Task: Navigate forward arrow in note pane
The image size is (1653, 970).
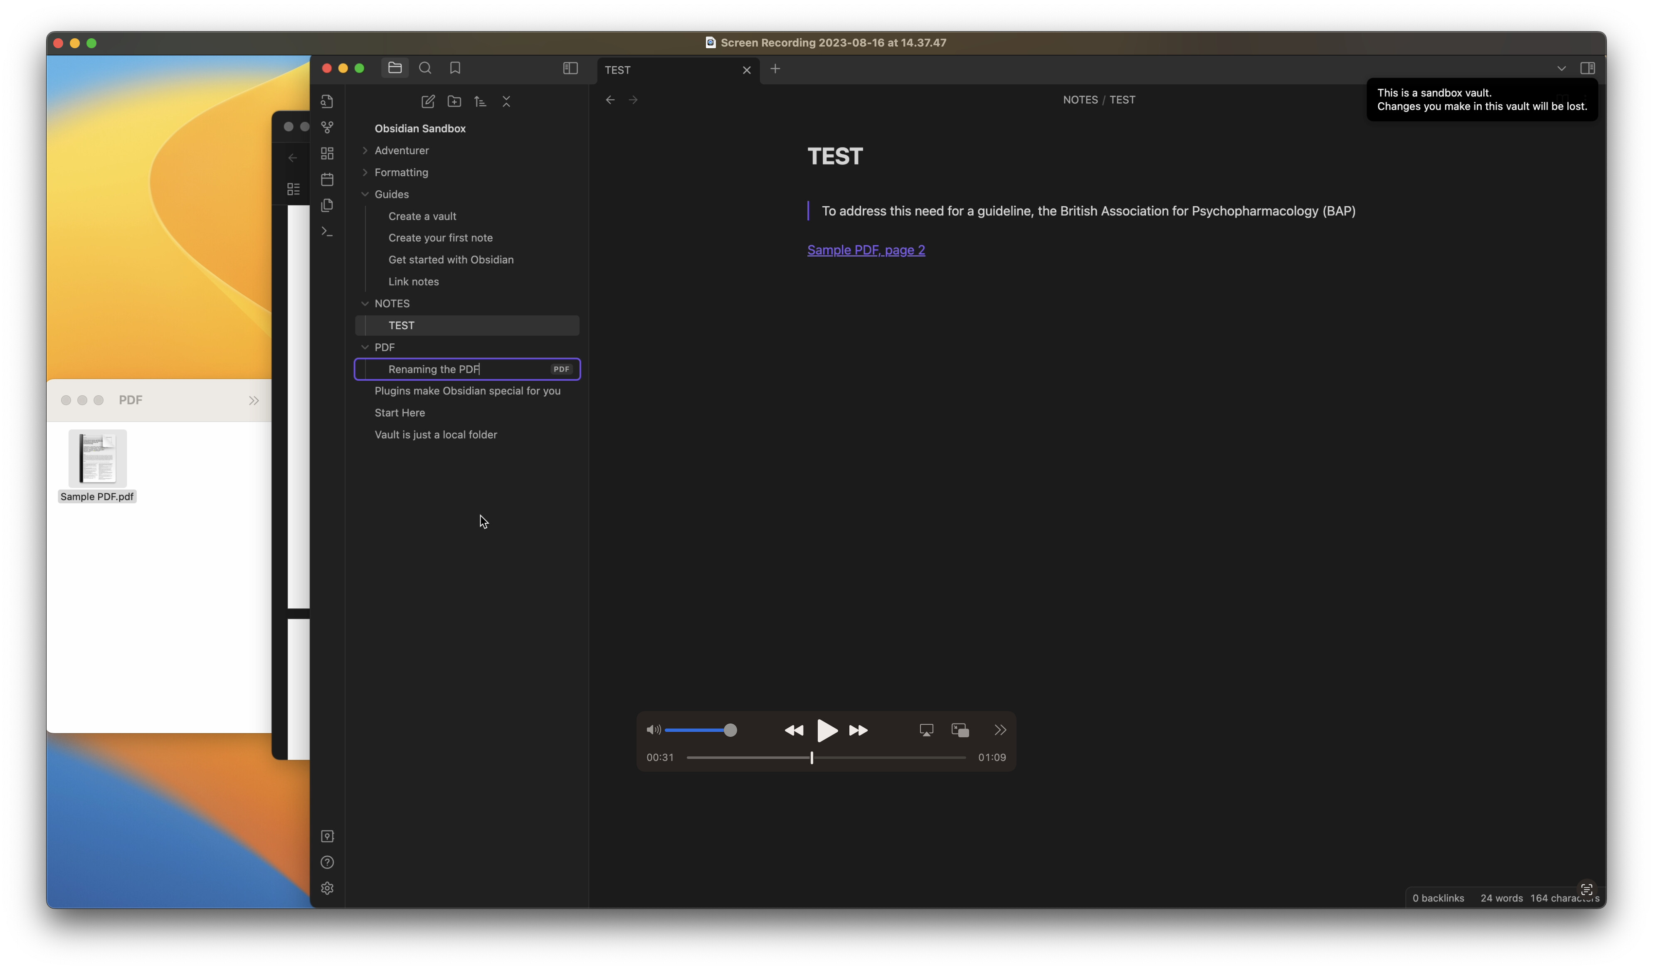Action: point(633,100)
